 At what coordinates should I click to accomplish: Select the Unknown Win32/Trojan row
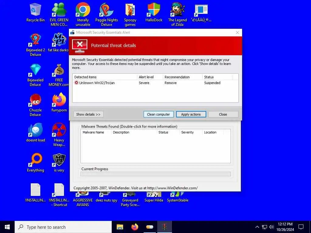pos(155,83)
